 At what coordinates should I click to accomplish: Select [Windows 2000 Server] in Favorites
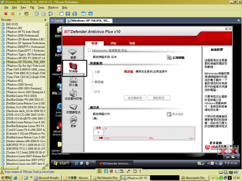point(19,84)
